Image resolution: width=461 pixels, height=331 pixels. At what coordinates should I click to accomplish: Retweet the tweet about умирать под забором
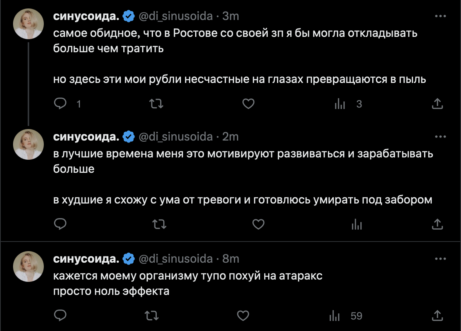(x=160, y=224)
